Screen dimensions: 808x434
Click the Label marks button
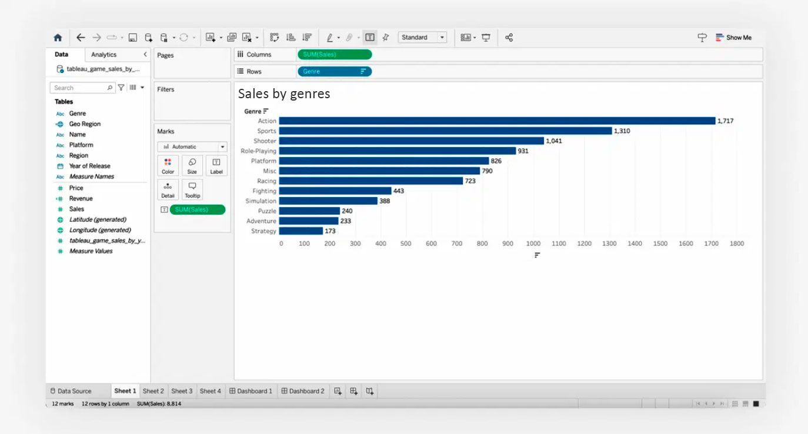216,166
